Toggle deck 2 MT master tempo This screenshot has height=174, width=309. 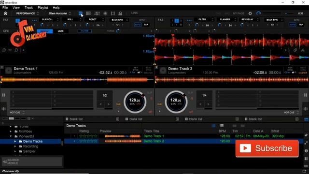(191, 112)
